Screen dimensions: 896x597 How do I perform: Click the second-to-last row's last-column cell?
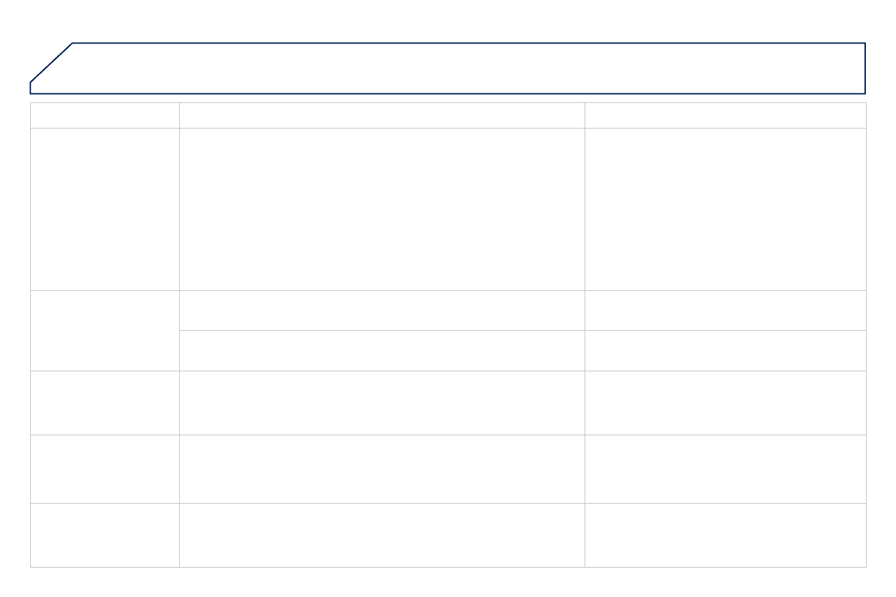coord(725,469)
